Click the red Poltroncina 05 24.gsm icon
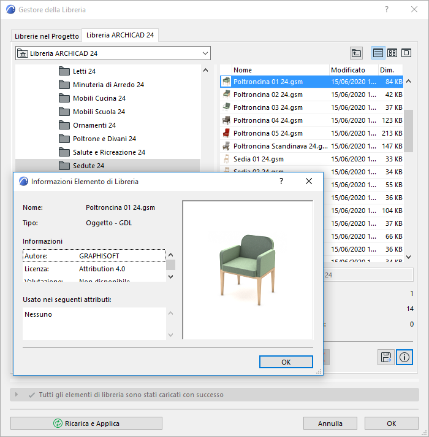Viewport: 429px width, 437px height. coord(227,133)
